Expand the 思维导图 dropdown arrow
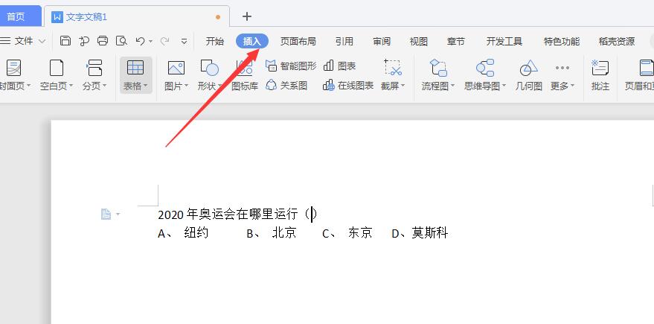654x324 pixels. pos(504,86)
